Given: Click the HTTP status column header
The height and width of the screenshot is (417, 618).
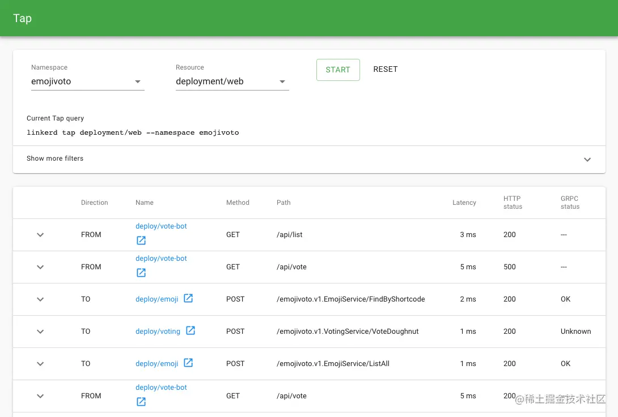Looking at the screenshot, I should click(x=513, y=203).
